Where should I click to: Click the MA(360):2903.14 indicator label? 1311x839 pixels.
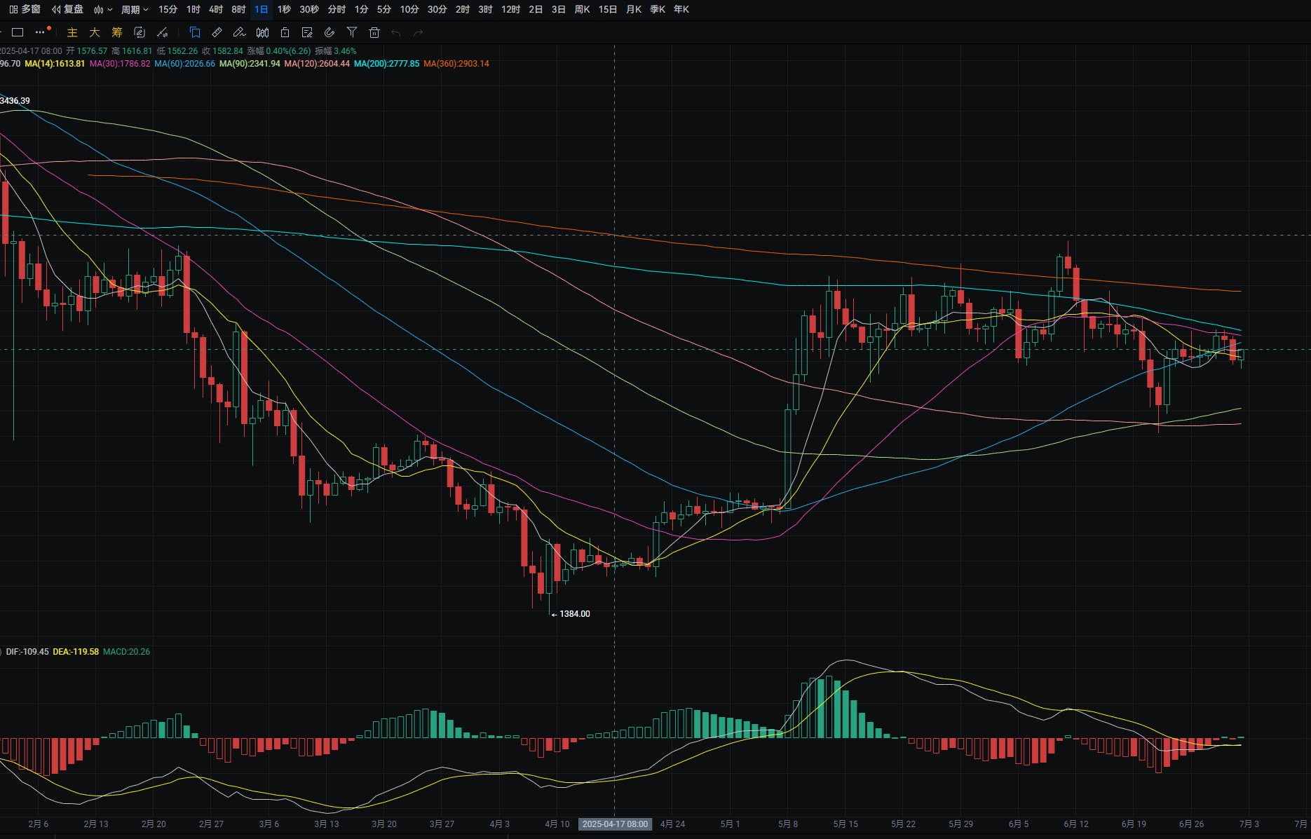coord(456,64)
